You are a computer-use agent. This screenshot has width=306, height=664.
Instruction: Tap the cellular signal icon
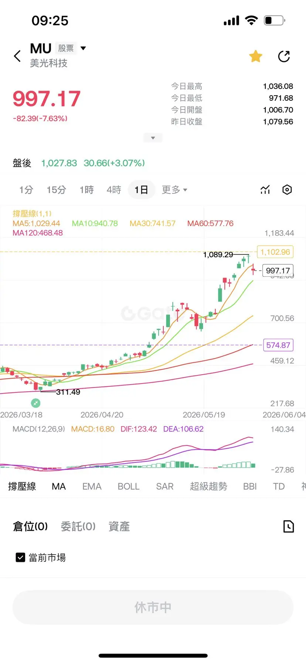point(231,21)
